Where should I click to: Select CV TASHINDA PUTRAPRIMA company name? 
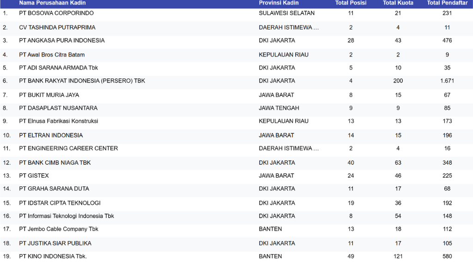pyautogui.click(x=57, y=28)
